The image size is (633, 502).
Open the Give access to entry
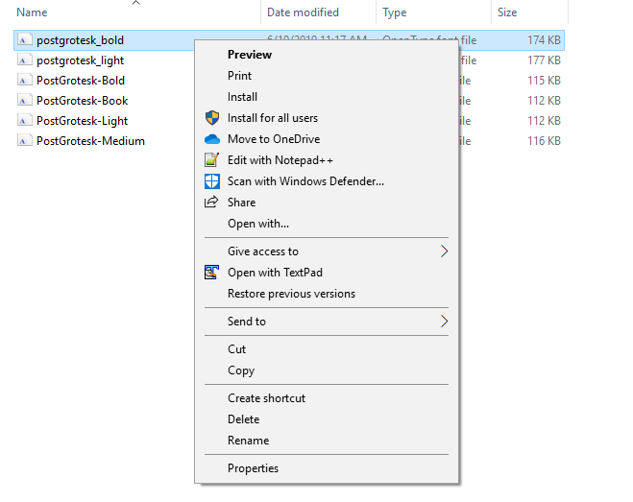point(327,251)
